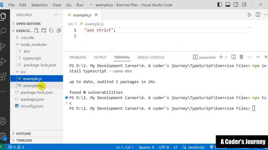Expand the Open Editors section
The image size is (268, 150).
pos(36,24)
